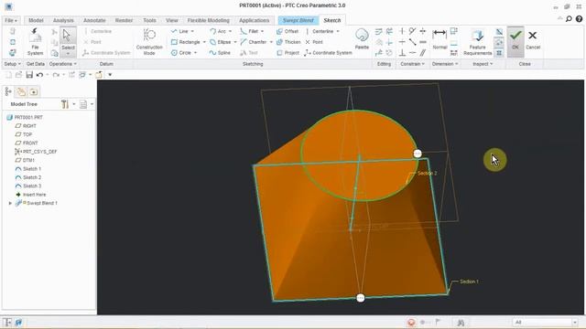Toggle Construction Mode
Screen dimensions: 586x329
(x=149, y=42)
